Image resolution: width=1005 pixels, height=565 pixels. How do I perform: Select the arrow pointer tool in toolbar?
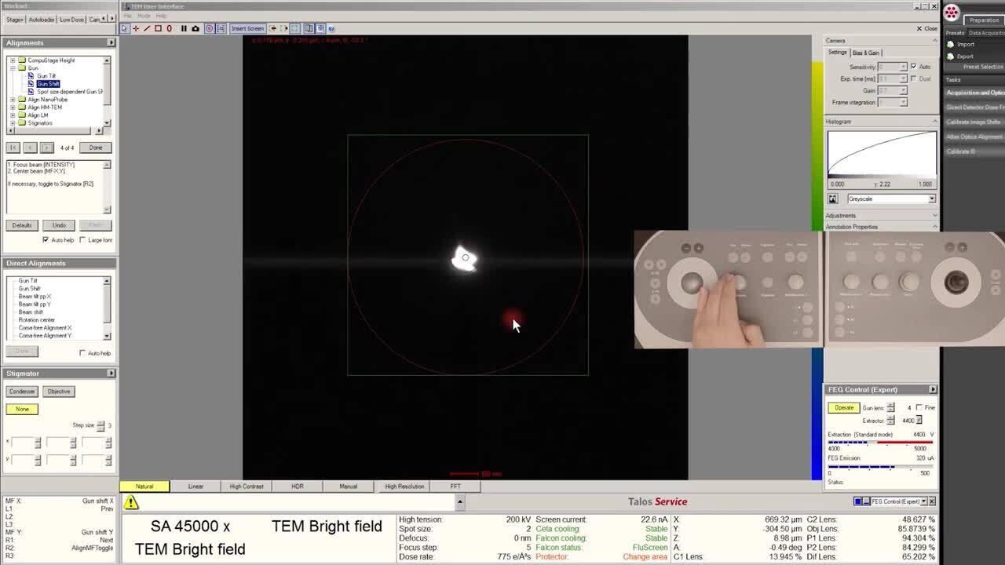(x=124, y=28)
